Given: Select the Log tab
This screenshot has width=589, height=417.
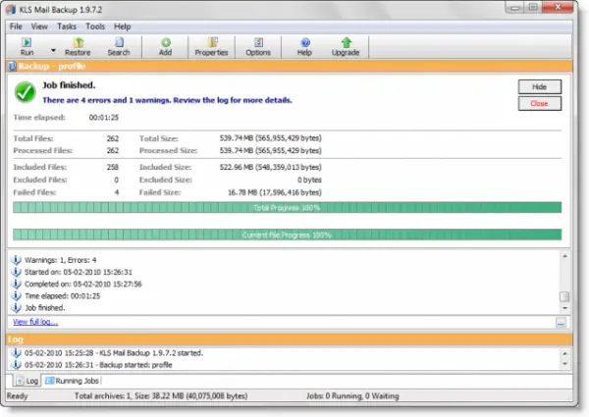Looking at the screenshot, I should click(27, 380).
